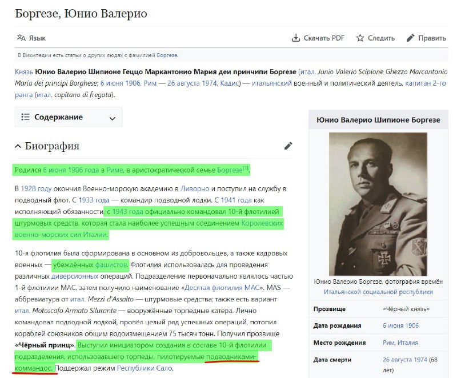Image resolution: width=457 pixels, height=378 pixels.
Task: Expand the Содержание dropdown chevron
Action: 112,118
